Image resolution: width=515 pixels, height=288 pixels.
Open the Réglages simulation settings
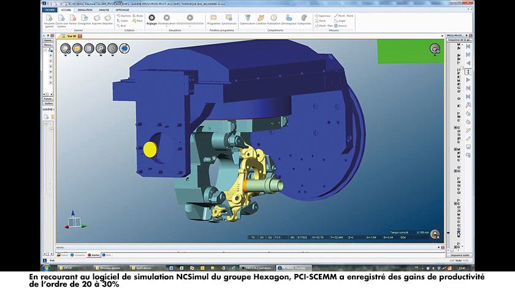click(x=151, y=18)
